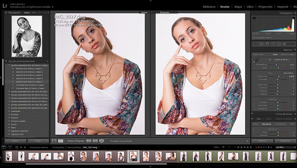This screenshot has width=297, height=168.
Task: Apply Apariencia en blanco y negro 1 preset
Action: click(29, 68)
